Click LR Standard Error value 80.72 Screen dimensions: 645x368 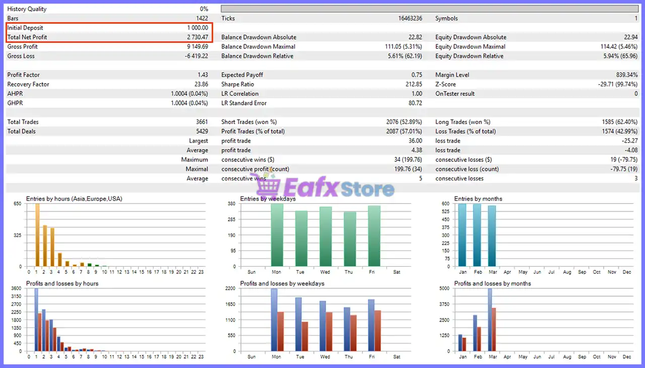[x=416, y=103]
